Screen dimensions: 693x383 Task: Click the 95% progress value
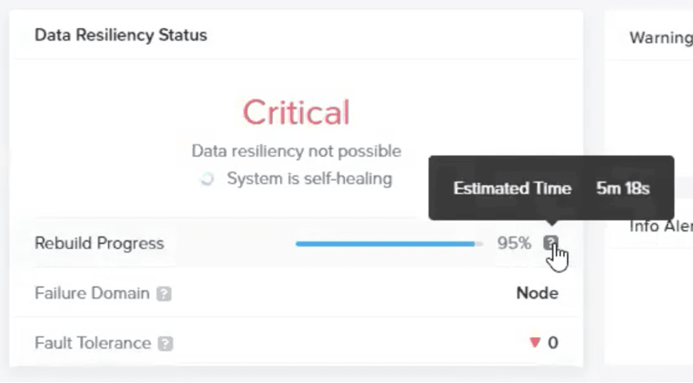[514, 243]
